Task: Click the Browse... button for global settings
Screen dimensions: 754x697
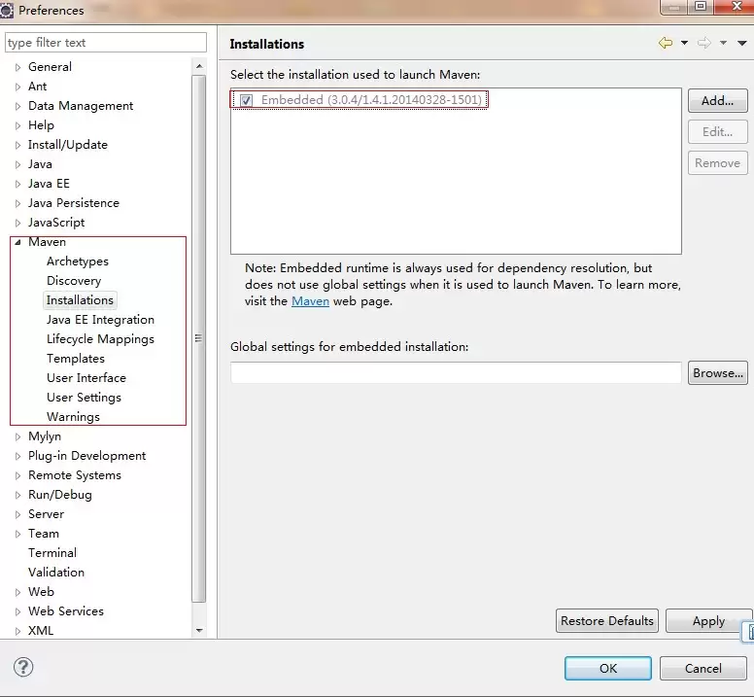Action: [x=717, y=372]
